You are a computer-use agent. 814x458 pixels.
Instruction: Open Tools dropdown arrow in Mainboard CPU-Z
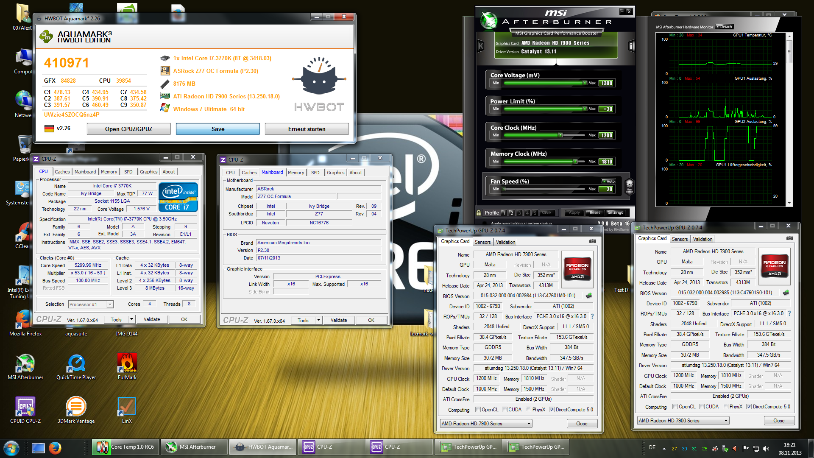click(x=318, y=320)
